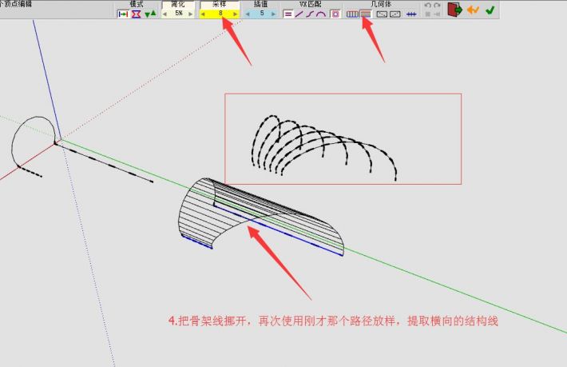567x367 pixels.
Task: Select the green triangles mode icon
Action: (150, 14)
